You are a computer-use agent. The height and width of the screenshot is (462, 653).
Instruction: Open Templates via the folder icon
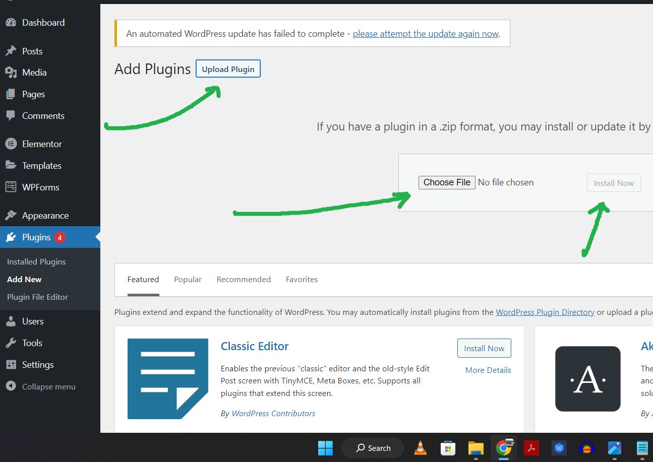tap(11, 165)
